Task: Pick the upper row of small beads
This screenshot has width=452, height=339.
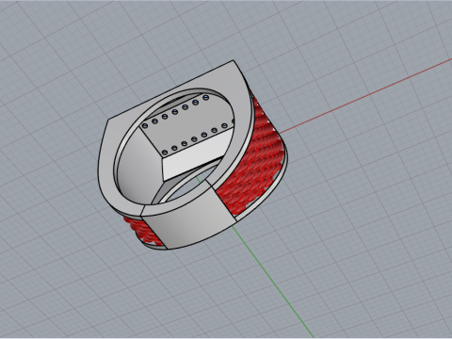Action: point(175,111)
